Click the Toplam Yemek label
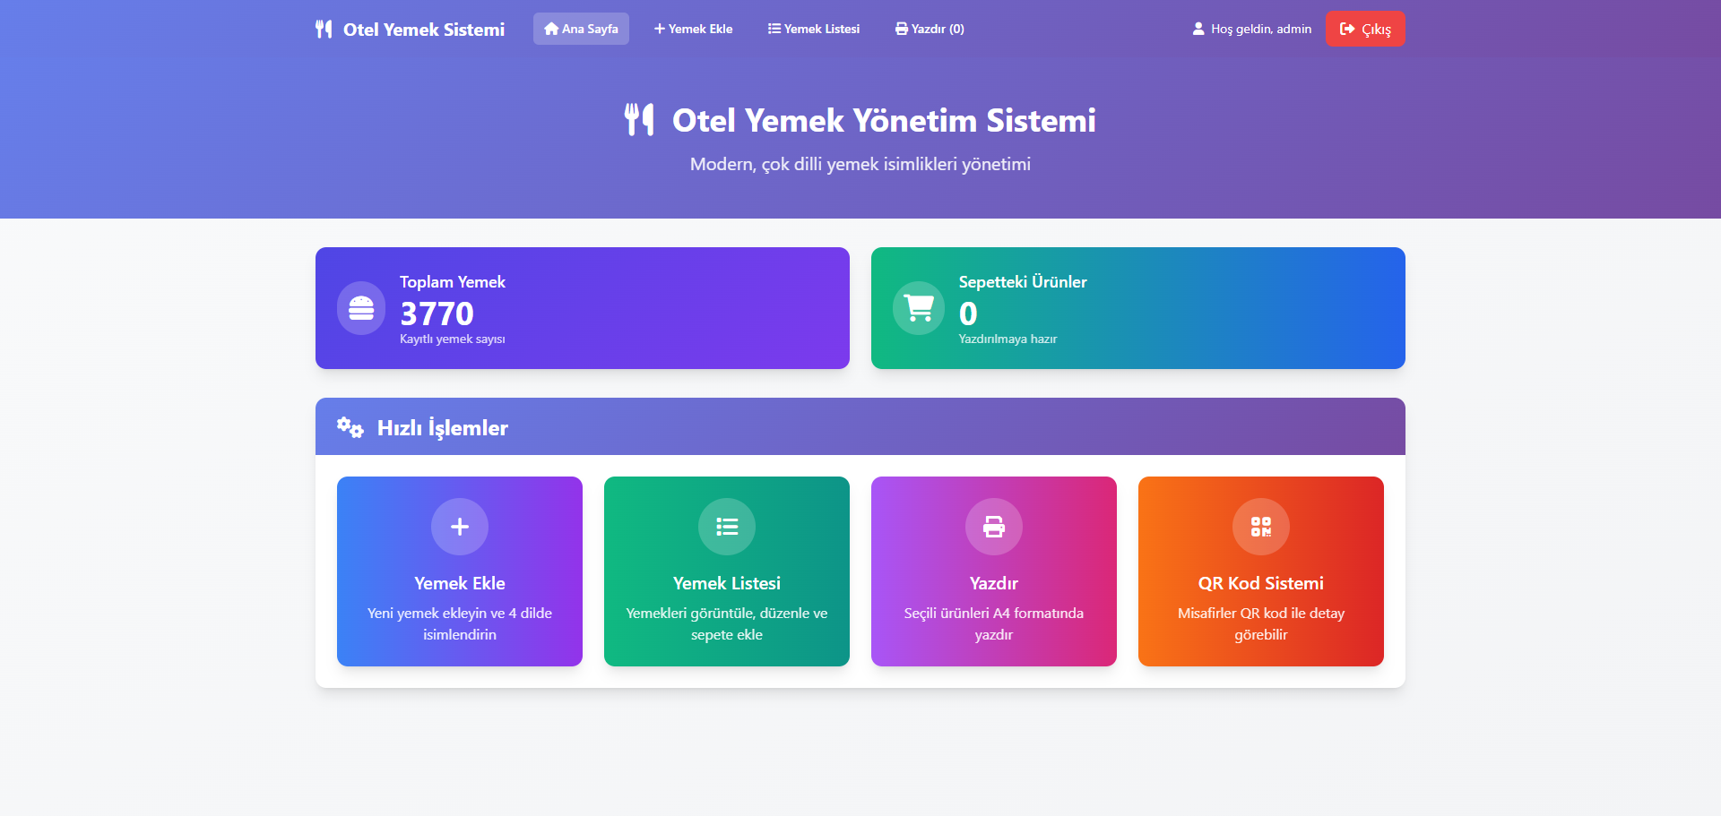Image resolution: width=1721 pixels, height=816 pixels. [453, 282]
